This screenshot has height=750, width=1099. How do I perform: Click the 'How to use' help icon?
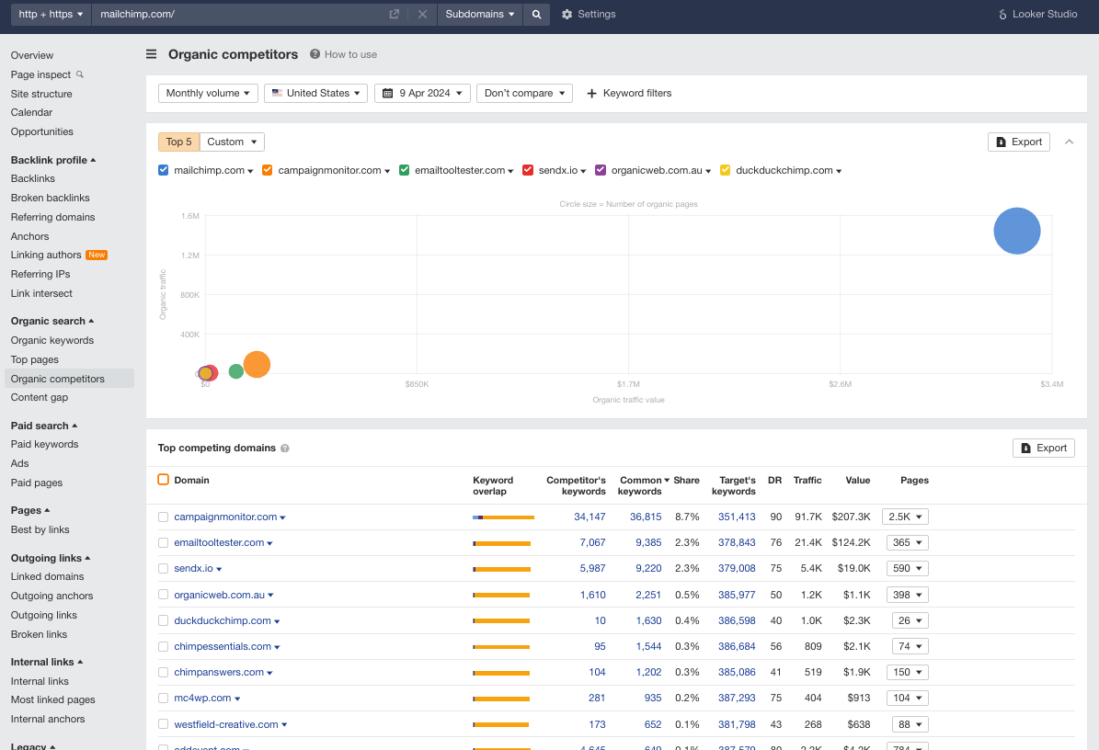(x=315, y=54)
